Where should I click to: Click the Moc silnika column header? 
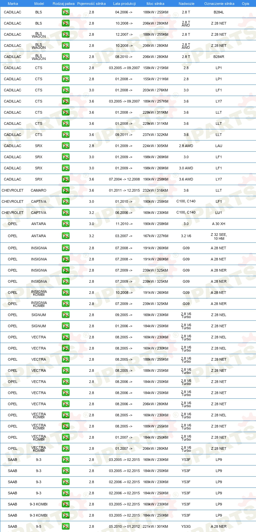tap(155, 4)
